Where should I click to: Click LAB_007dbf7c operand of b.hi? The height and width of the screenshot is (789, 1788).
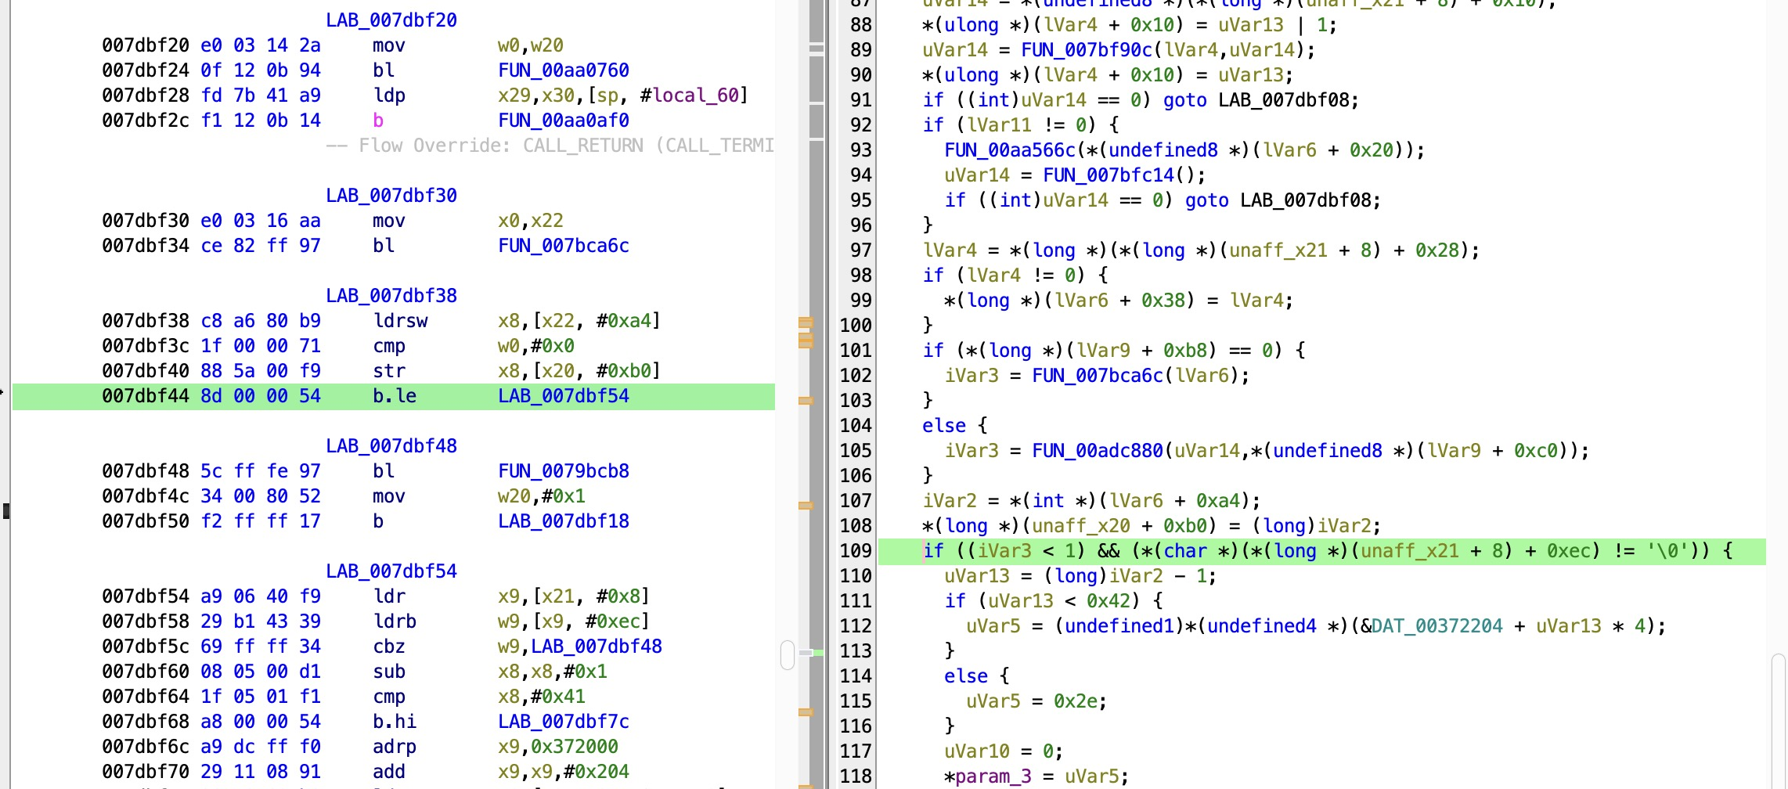coord(564,721)
